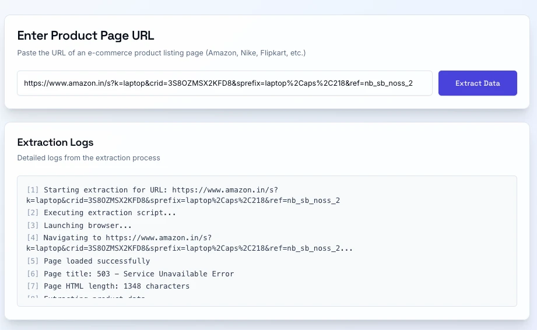Click the 'Paste the URL of an e-commerce' description
Screen dimensions: 537x330
coord(162,53)
